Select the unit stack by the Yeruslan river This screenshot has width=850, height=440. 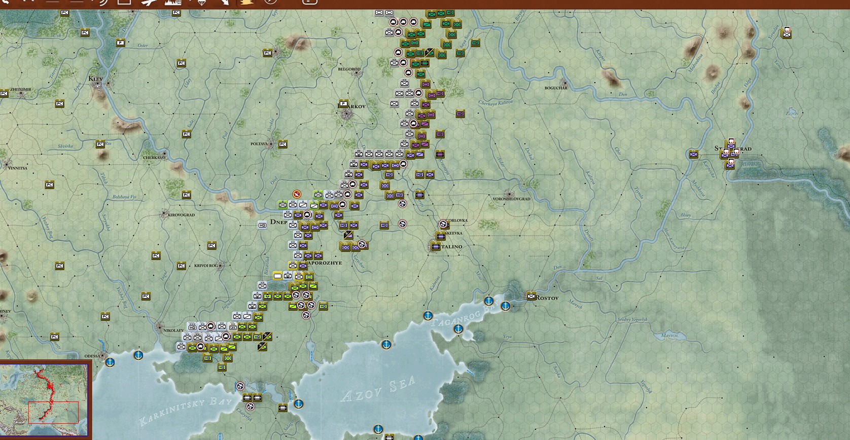click(x=786, y=32)
